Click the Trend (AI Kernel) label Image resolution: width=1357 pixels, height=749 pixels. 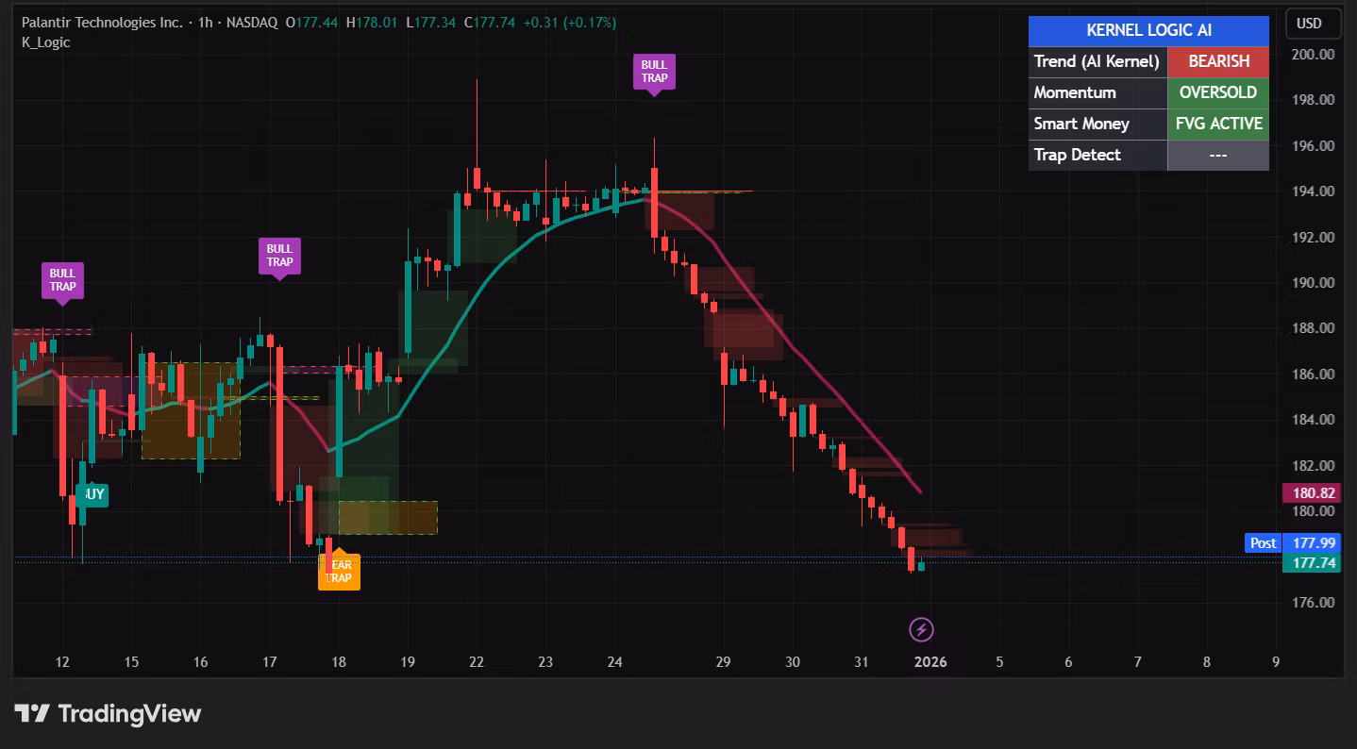coord(1097,61)
